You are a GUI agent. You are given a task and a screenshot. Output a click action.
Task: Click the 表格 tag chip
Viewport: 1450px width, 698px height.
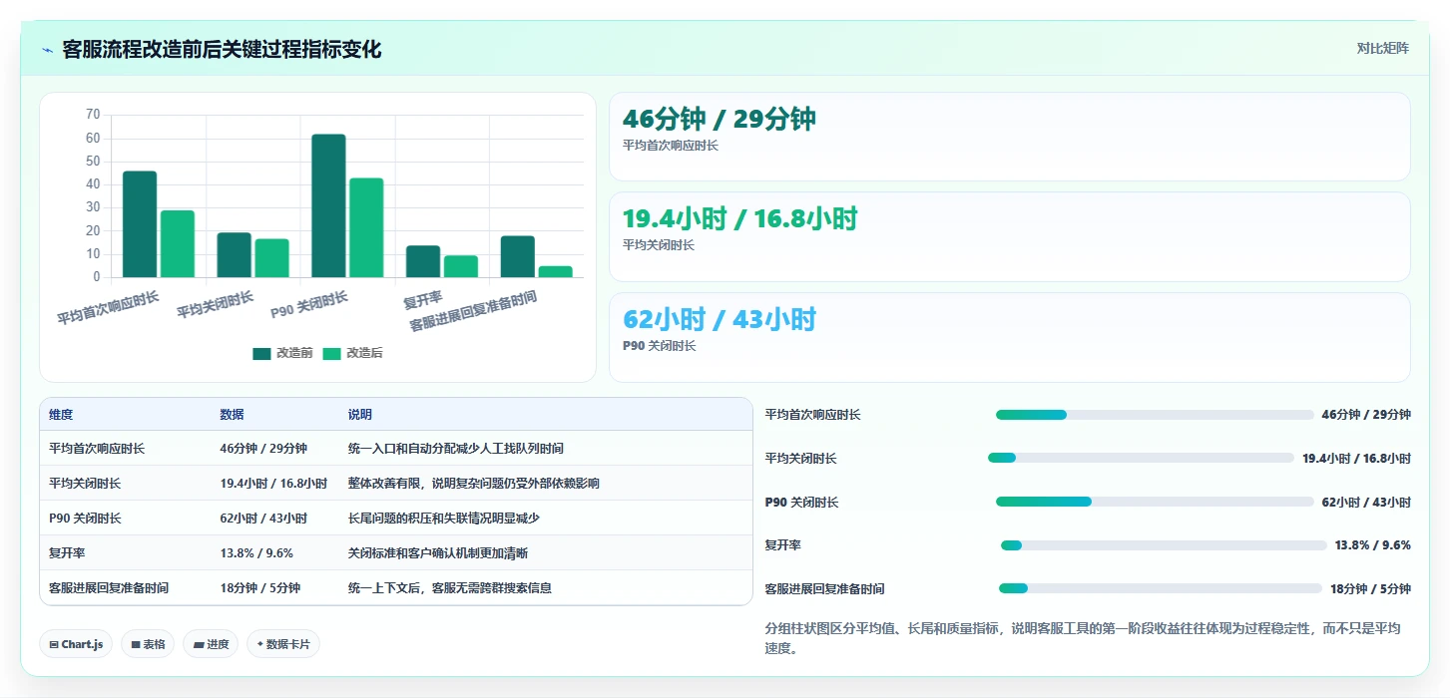point(148,644)
